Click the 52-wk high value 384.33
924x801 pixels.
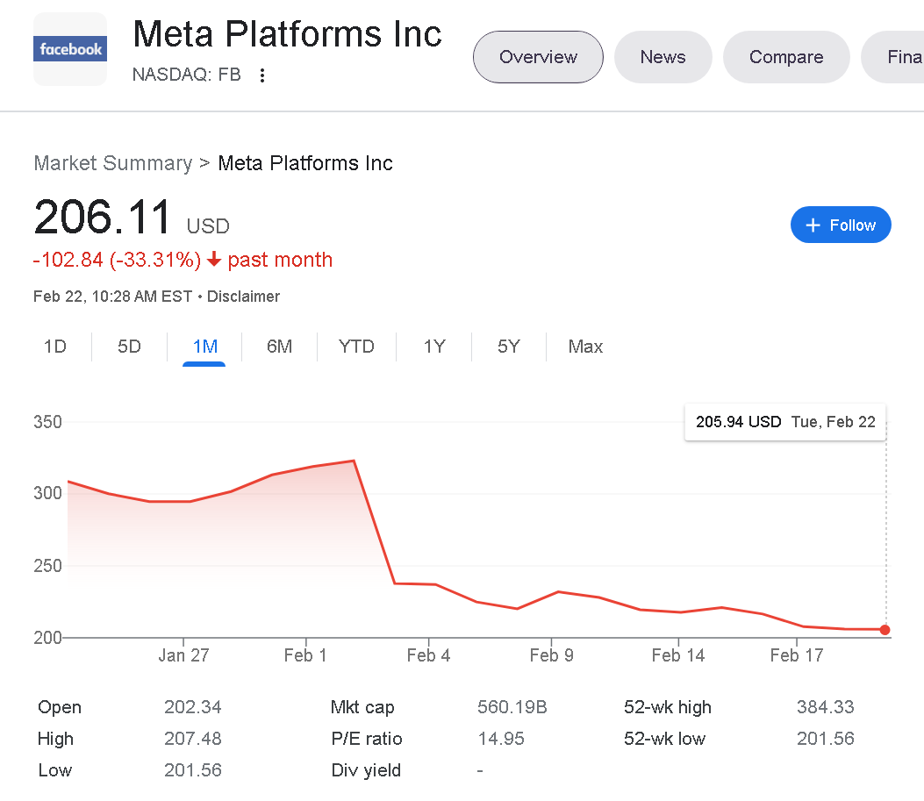(x=826, y=707)
